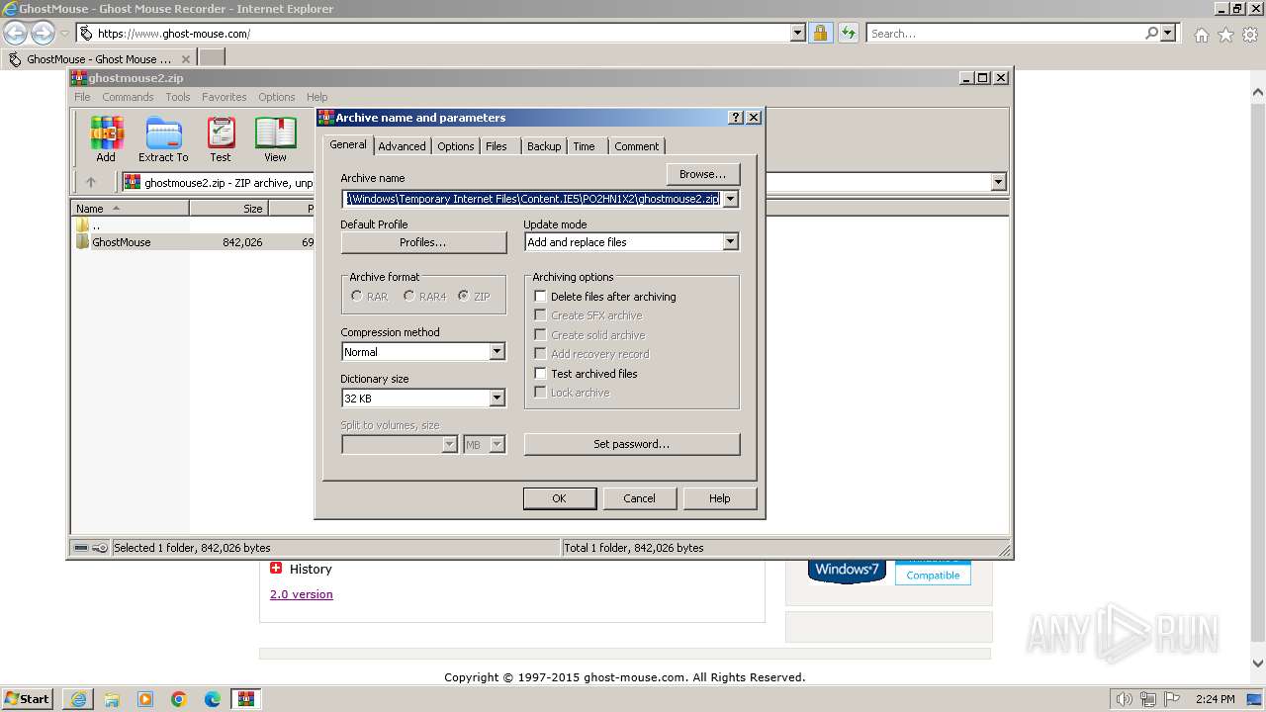The height and width of the screenshot is (712, 1266).
Task: Select the parent folder '..' entry
Action: [x=96, y=225]
